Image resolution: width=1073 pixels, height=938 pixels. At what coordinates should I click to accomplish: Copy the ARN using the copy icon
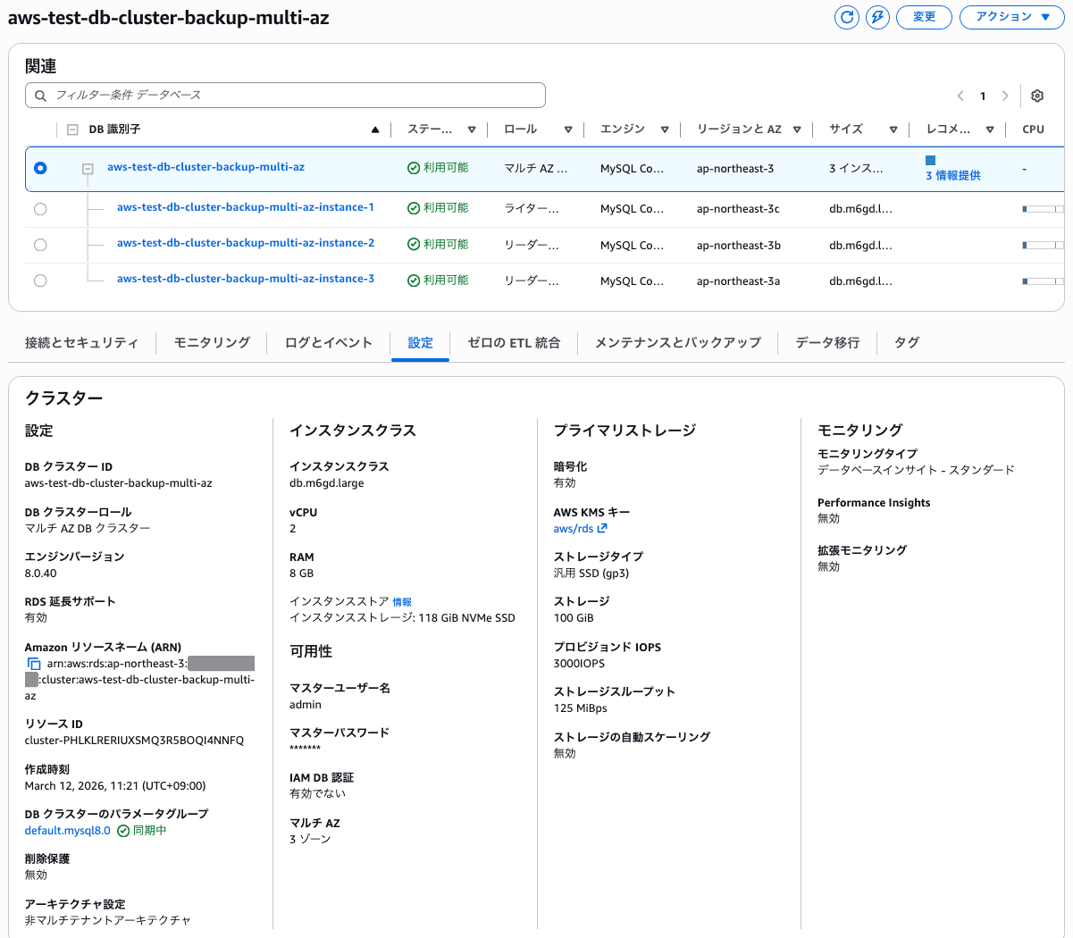[x=34, y=664]
